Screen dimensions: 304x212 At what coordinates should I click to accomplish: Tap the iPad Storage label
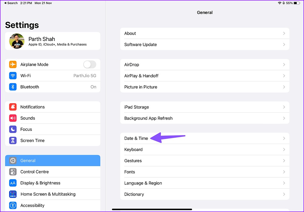pos(136,107)
